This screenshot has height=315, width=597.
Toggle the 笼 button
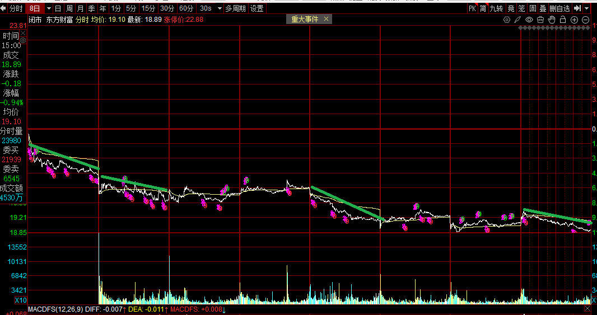[521, 8]
